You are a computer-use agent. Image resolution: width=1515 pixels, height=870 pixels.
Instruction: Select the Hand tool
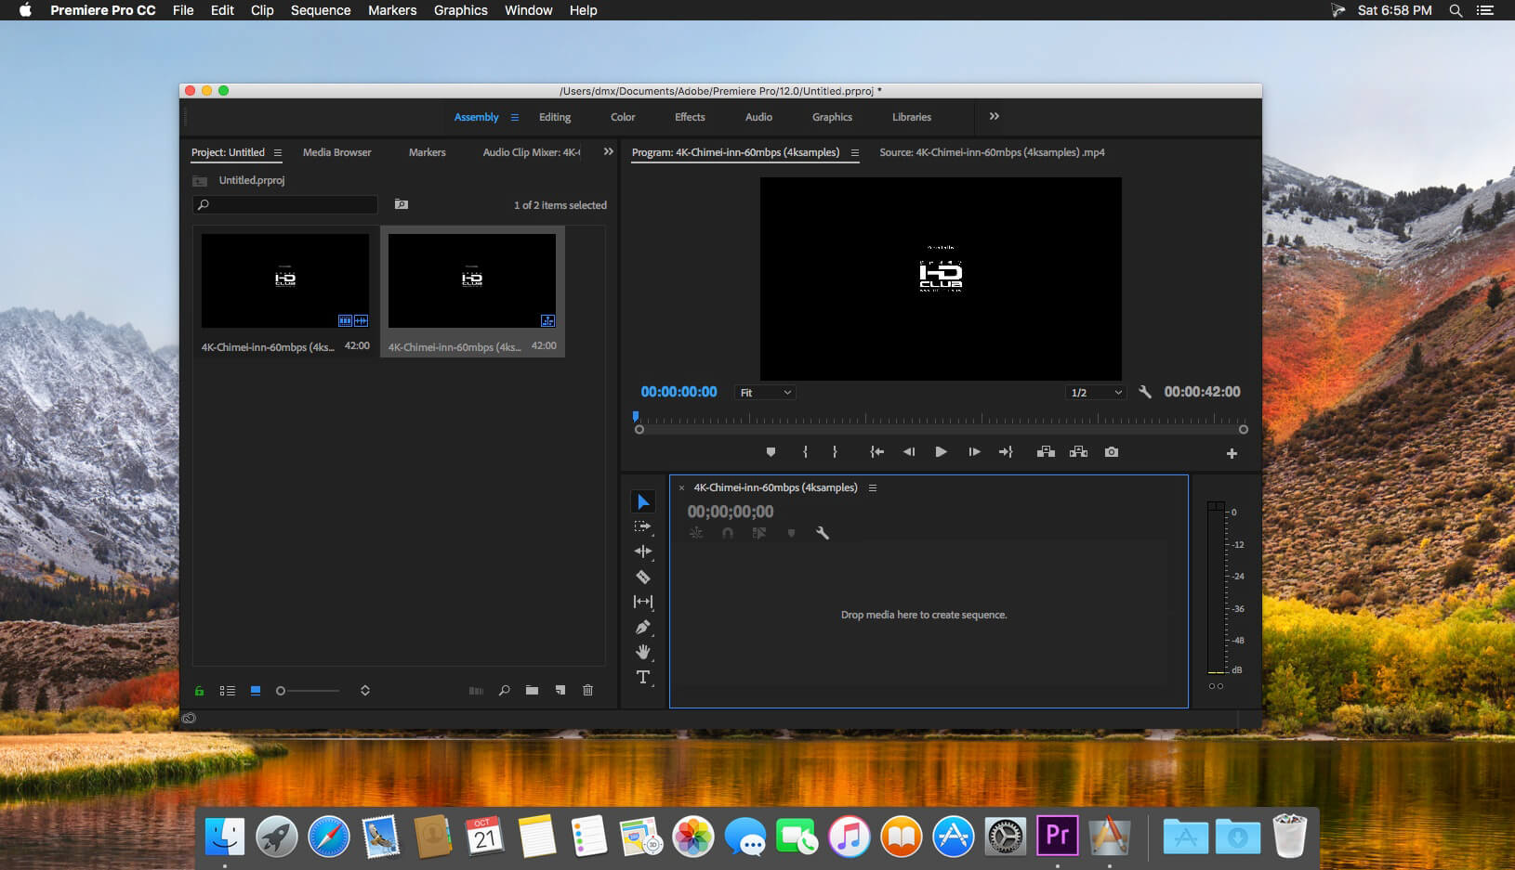(642, 652)
